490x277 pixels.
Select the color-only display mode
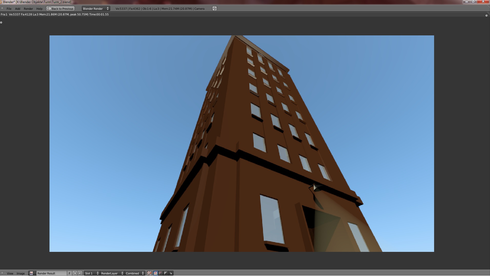tap(161, 273)
